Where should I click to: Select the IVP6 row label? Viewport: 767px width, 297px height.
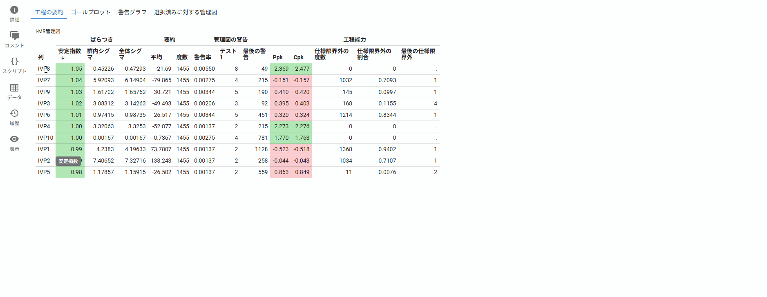point(44,115)
